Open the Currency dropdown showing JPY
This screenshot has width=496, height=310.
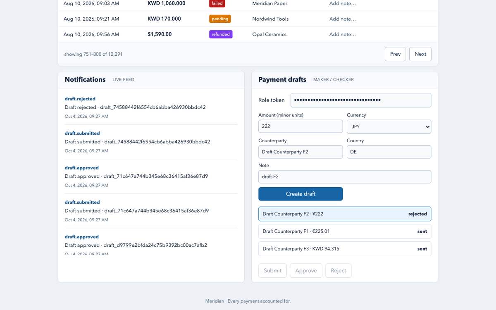coord(389,127)
